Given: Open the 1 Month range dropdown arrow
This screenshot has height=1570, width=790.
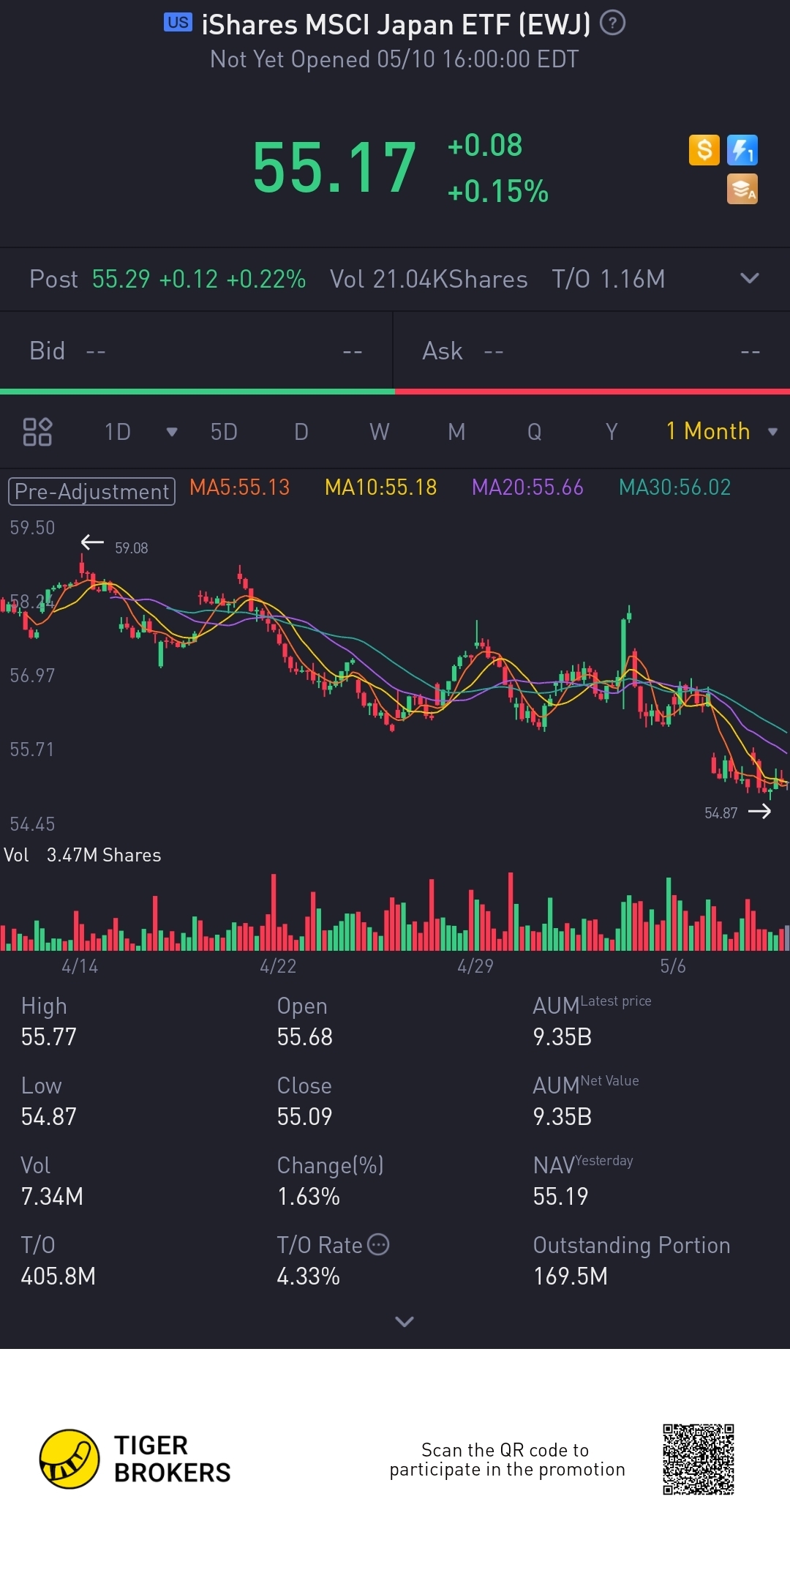Looking at the screenshot, I should pyautogui.click(x=772, y=432).
